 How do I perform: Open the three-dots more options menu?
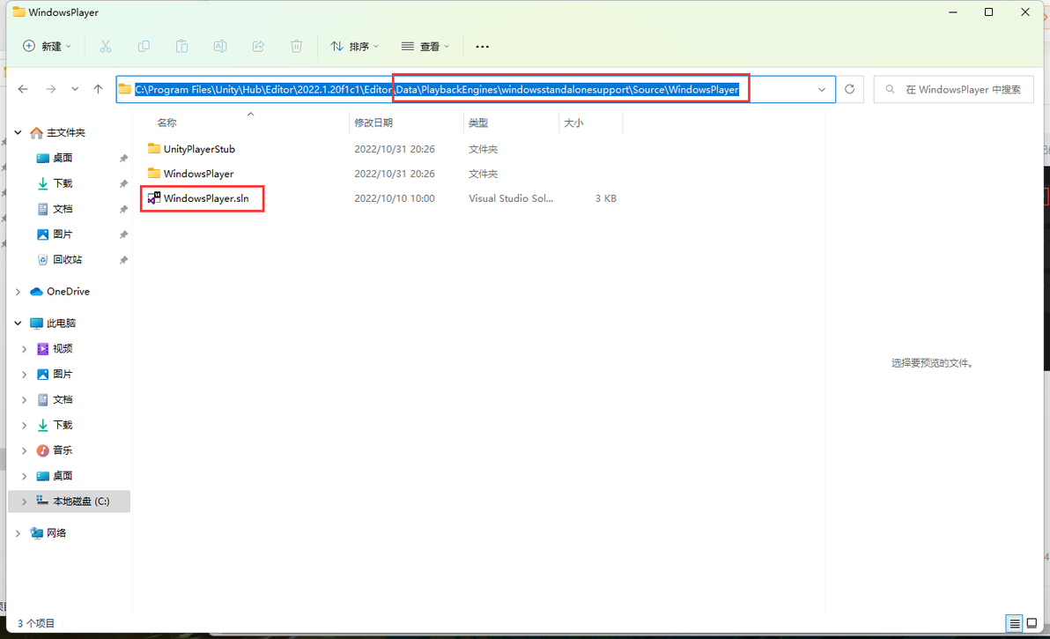click(482, 46)
